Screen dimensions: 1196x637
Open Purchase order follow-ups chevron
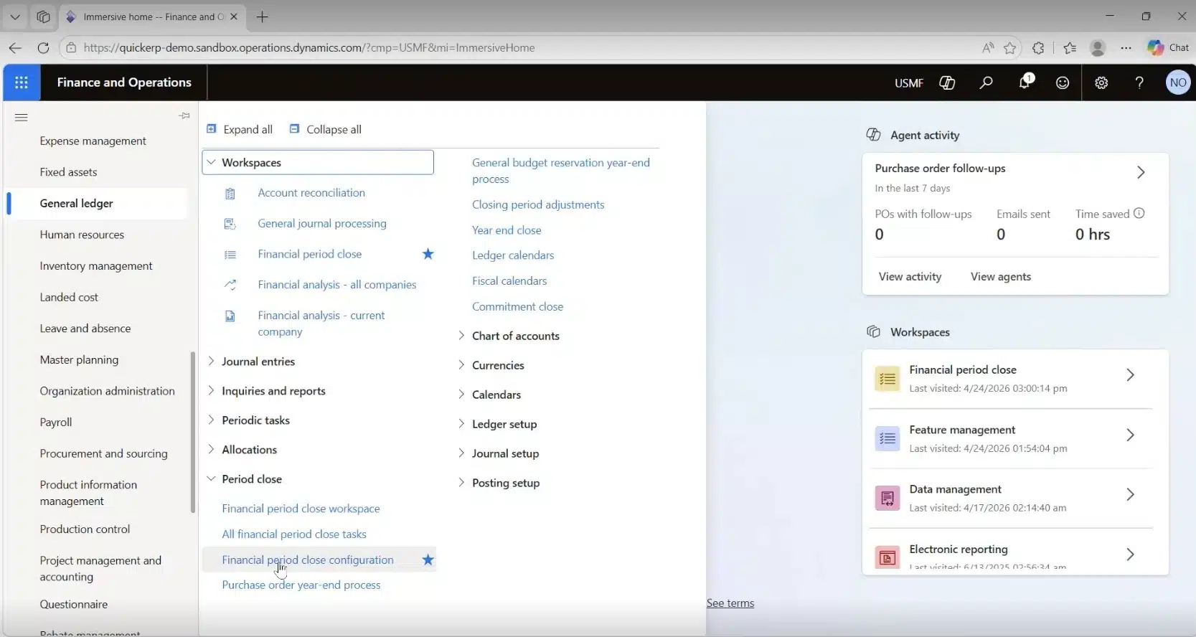pyautogui.click(x=1141, y=172)
